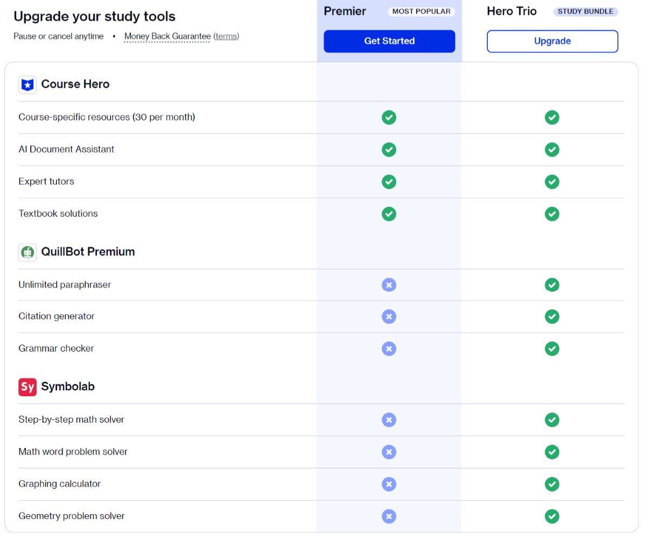This screenshot has height=540, width=646.
Task: Click the MOST POPULAR badge
Action: point(422,11)
